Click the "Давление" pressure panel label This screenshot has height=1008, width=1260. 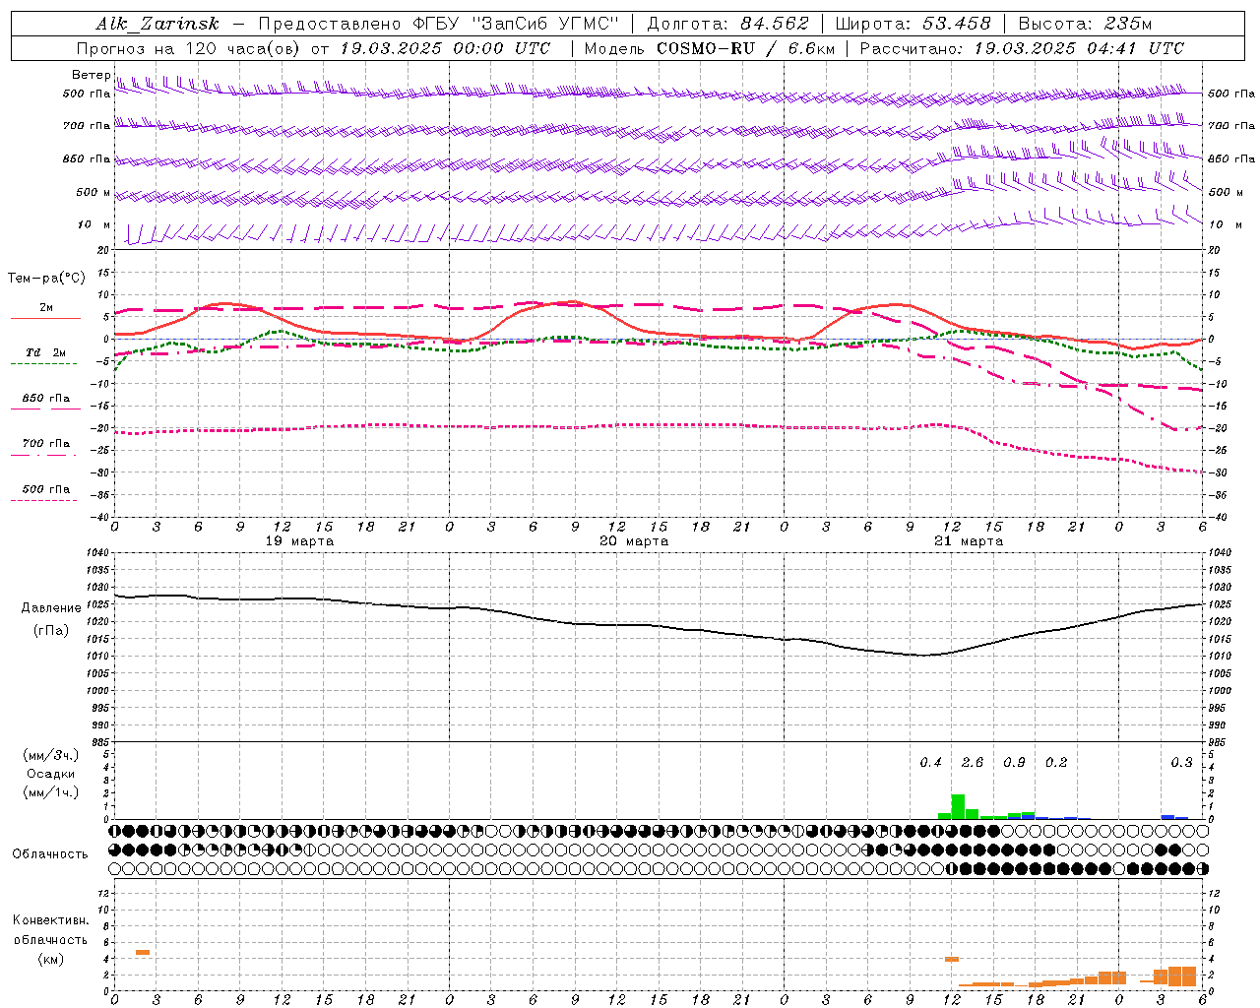(51, 608)
